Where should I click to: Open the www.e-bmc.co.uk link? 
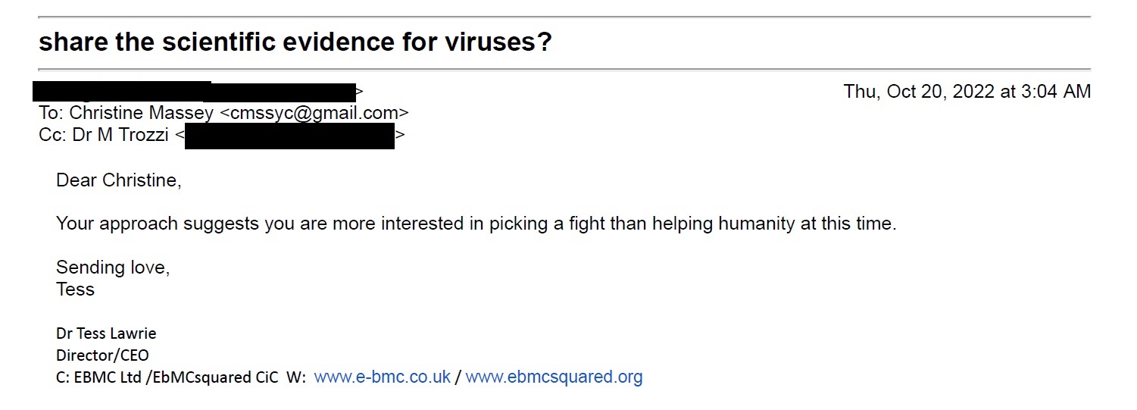point(383,377)
